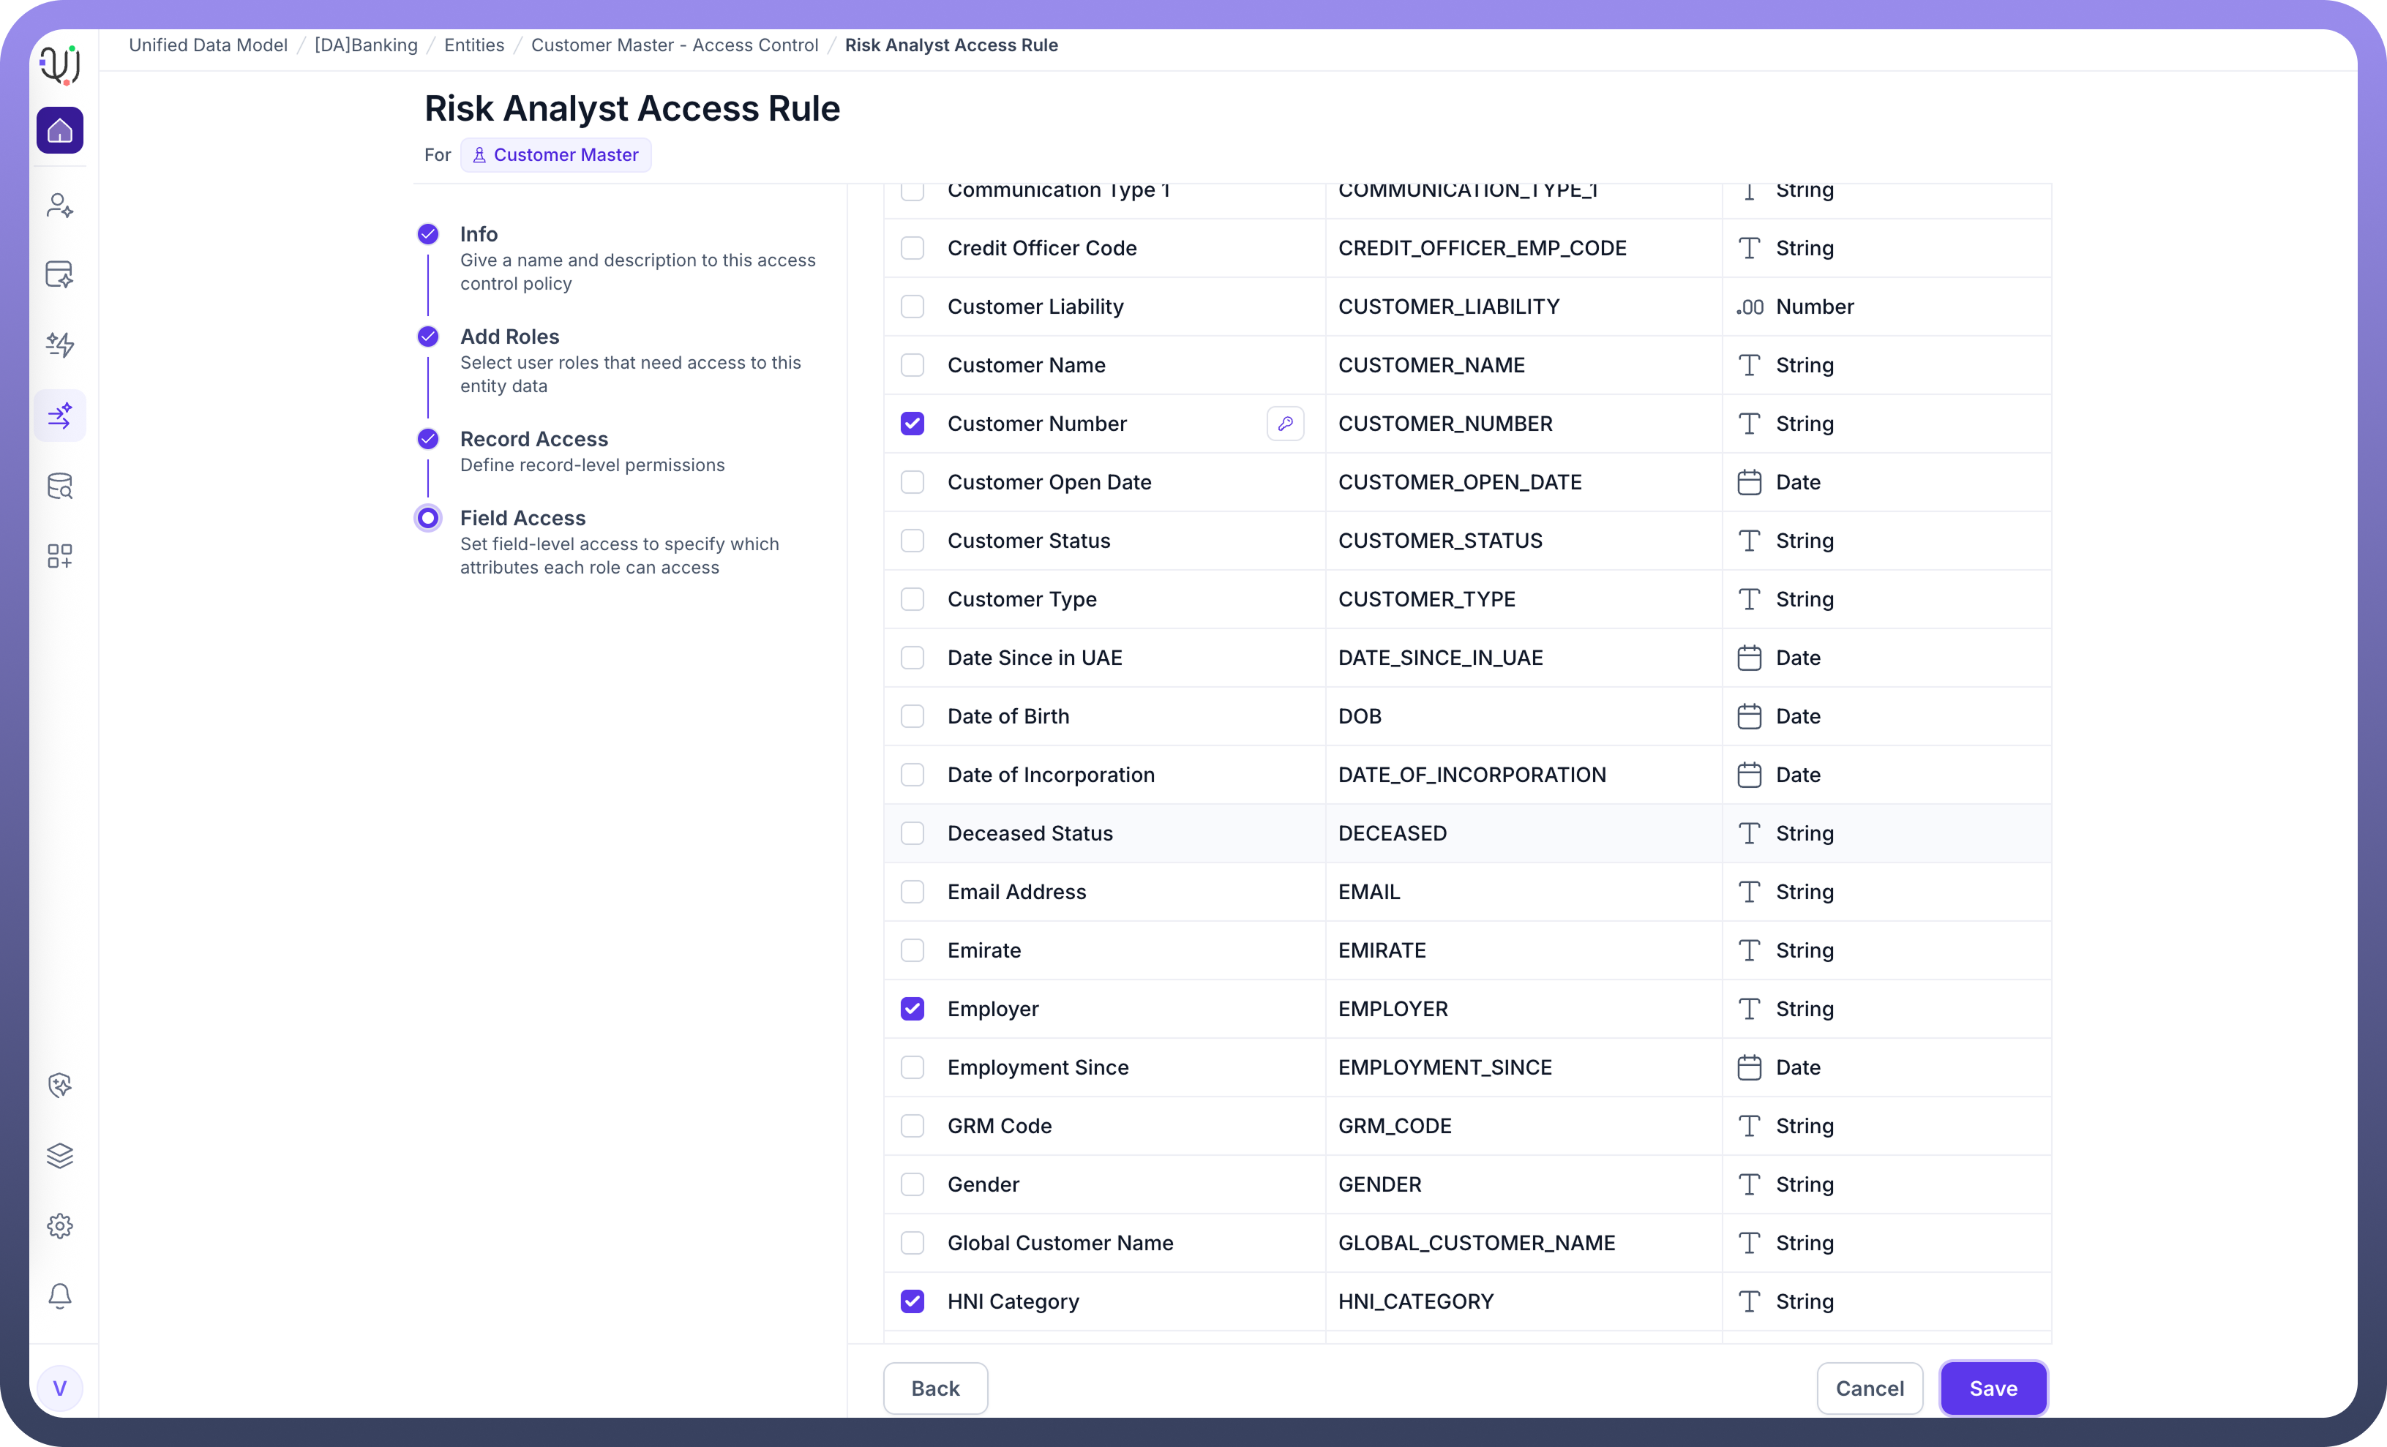This screenshot has height=1447, width=2387.
Task: Open the layers stack sidebar icon
Action: point(60,1155)
